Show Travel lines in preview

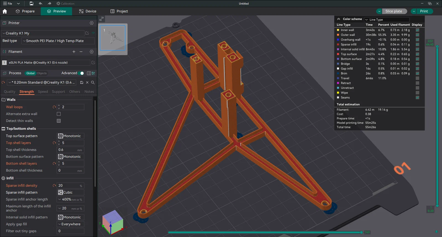point(417,78)
